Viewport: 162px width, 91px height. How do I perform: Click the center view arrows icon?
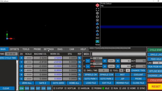click(97, 20)
